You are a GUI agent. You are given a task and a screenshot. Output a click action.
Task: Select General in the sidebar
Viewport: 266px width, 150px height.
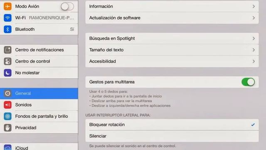[x=39, y=93]
